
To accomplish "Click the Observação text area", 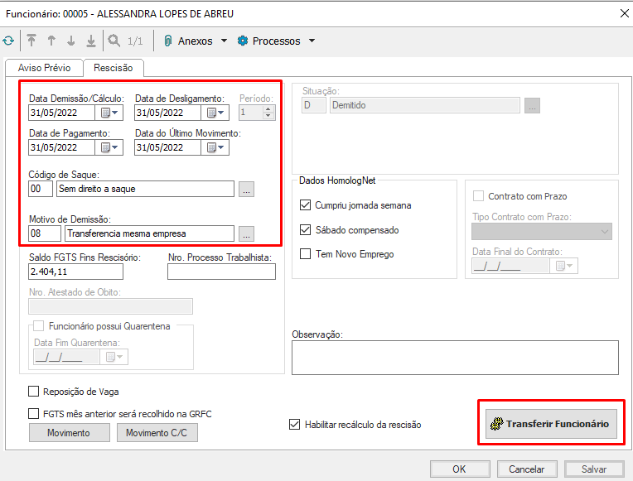I will click(x=455, y=358).
